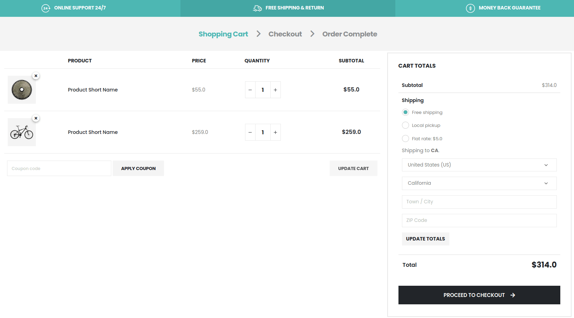Click the free shipping truck icon
The width and height of the screenshot is (574, 318).
tap(257, 8)
